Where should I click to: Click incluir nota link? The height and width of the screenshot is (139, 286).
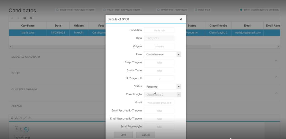pyautogui.click(x=204, y=10)
